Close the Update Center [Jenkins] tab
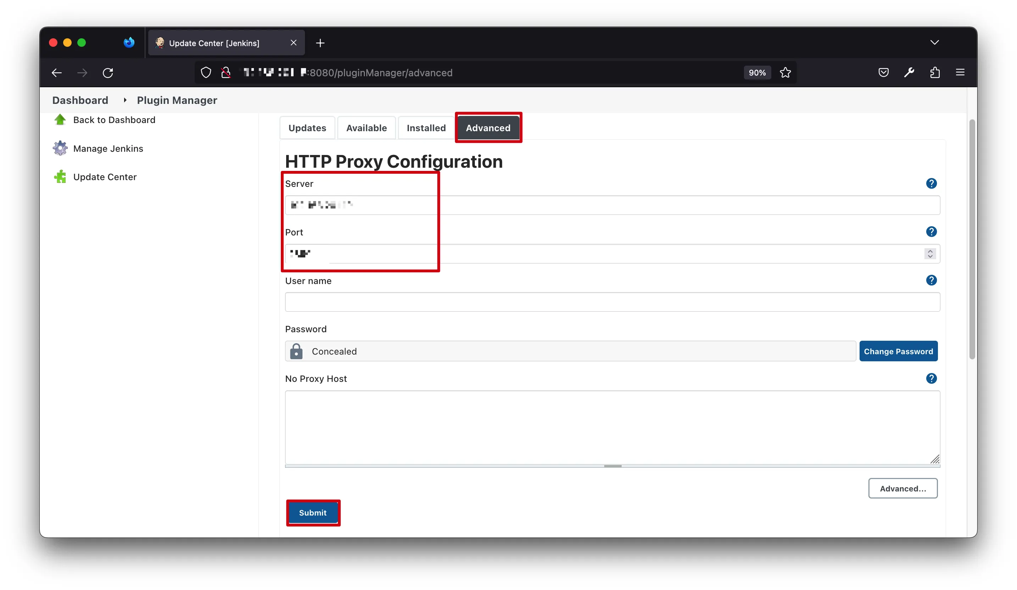This screenshot has width=1017, height=590. tap(293, 43)
